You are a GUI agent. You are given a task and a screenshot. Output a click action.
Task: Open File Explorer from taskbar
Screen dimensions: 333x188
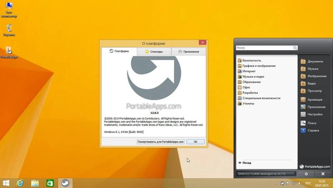click(x=35, y=183)
